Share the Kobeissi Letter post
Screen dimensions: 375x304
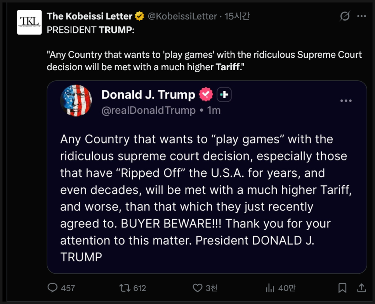361,288
